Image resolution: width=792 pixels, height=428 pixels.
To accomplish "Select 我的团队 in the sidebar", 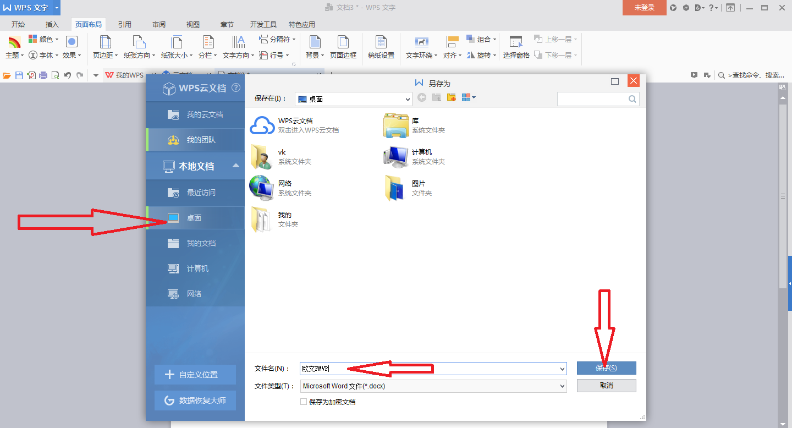I will tap(195, 140).
